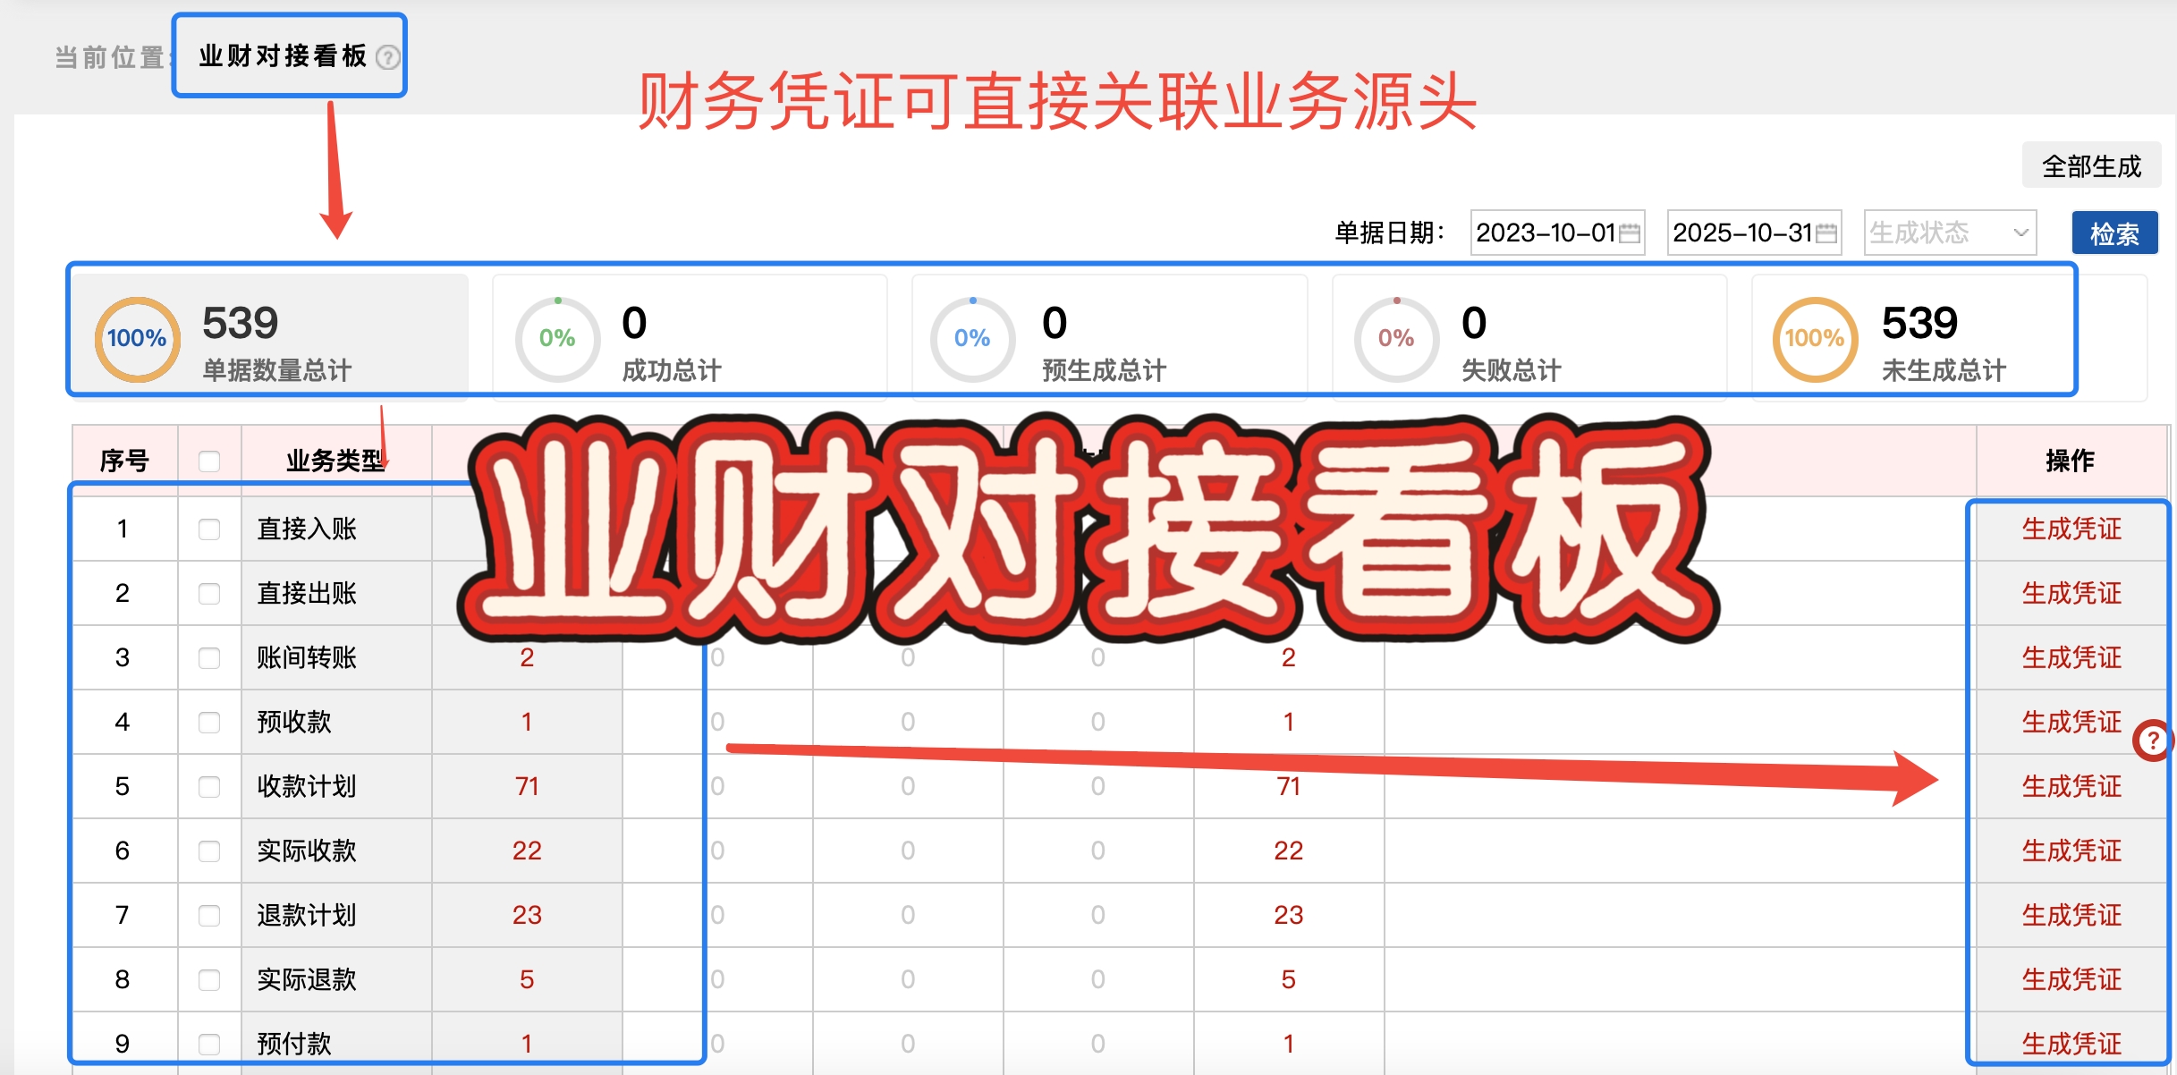Check the box for 实际收款 row
The height and width of the screenshot is (1075, 2177).
coord(209,851)
